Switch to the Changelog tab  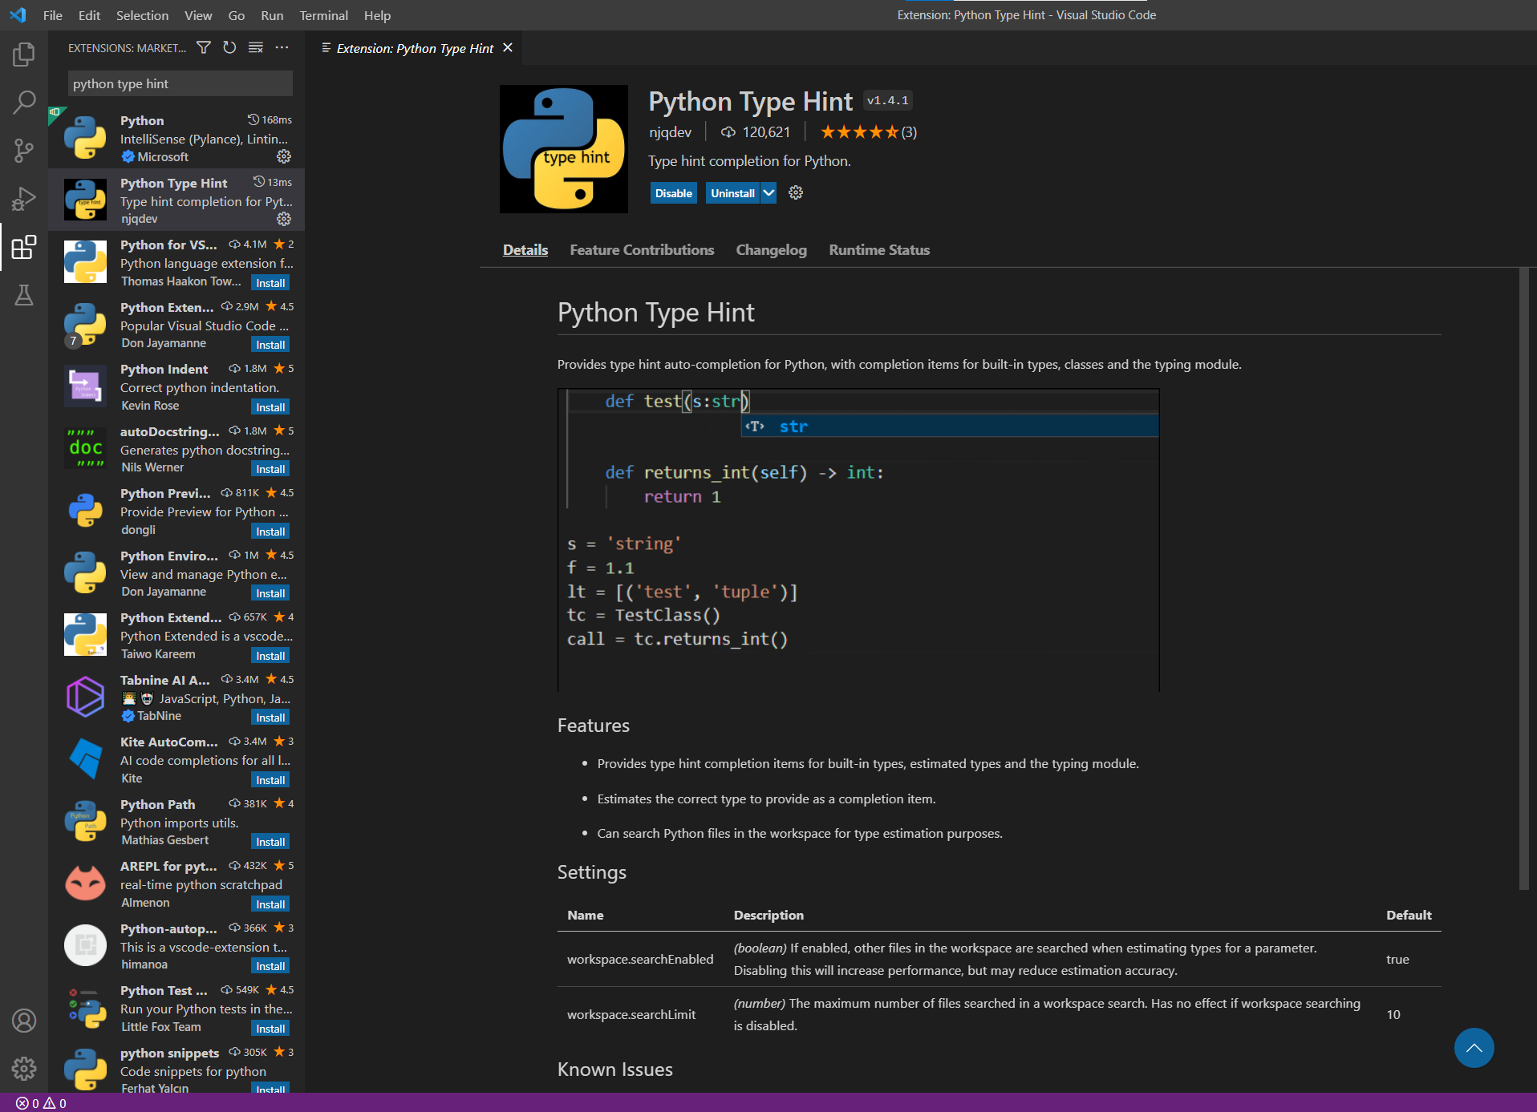coord(770,249)
